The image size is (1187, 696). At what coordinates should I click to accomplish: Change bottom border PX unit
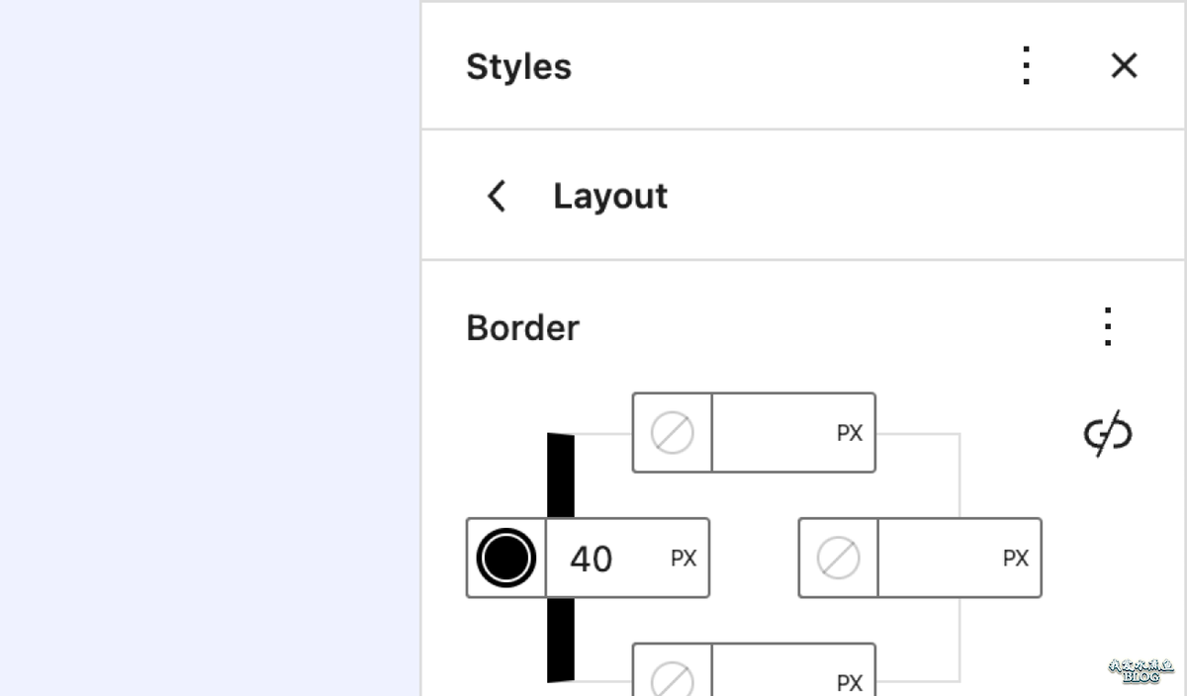click(x=850, y=682)
